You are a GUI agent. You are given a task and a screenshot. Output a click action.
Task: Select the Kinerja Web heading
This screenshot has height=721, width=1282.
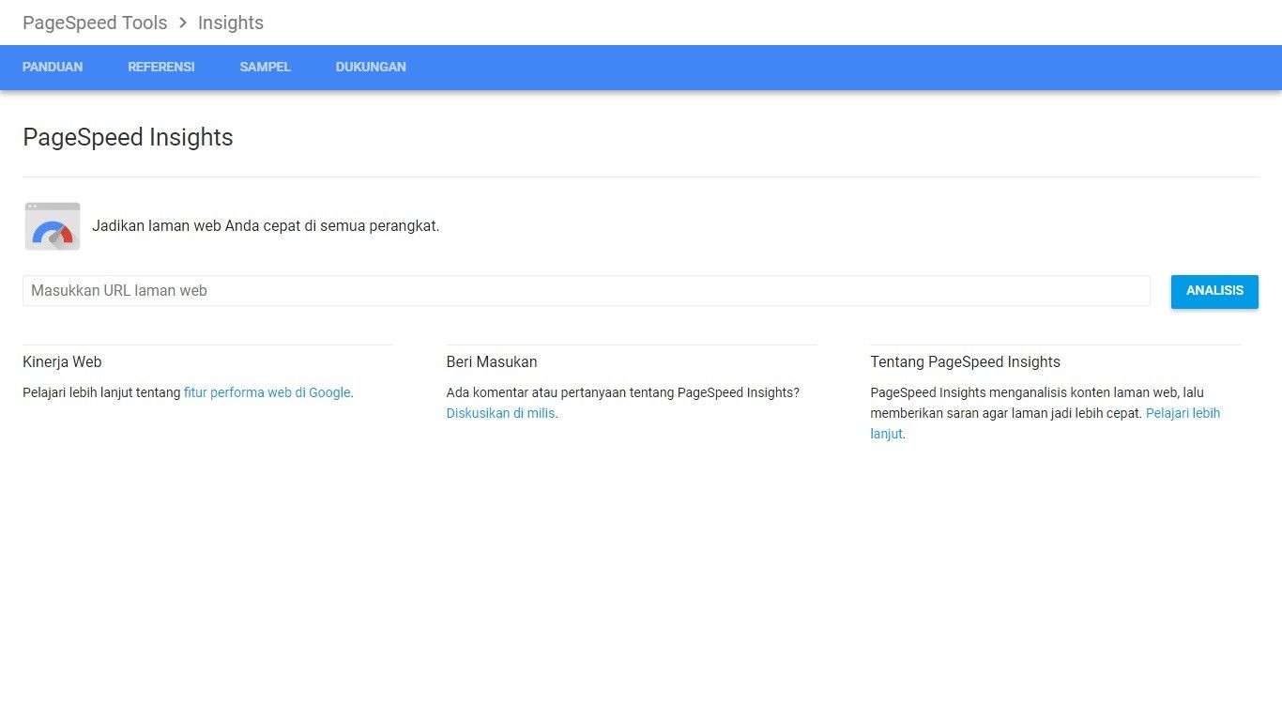click(62, 361)
